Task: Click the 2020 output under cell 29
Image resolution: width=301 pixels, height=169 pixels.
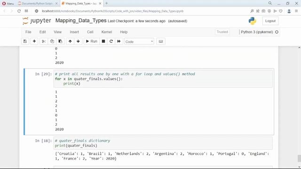Action: click(x=59, y=130)
